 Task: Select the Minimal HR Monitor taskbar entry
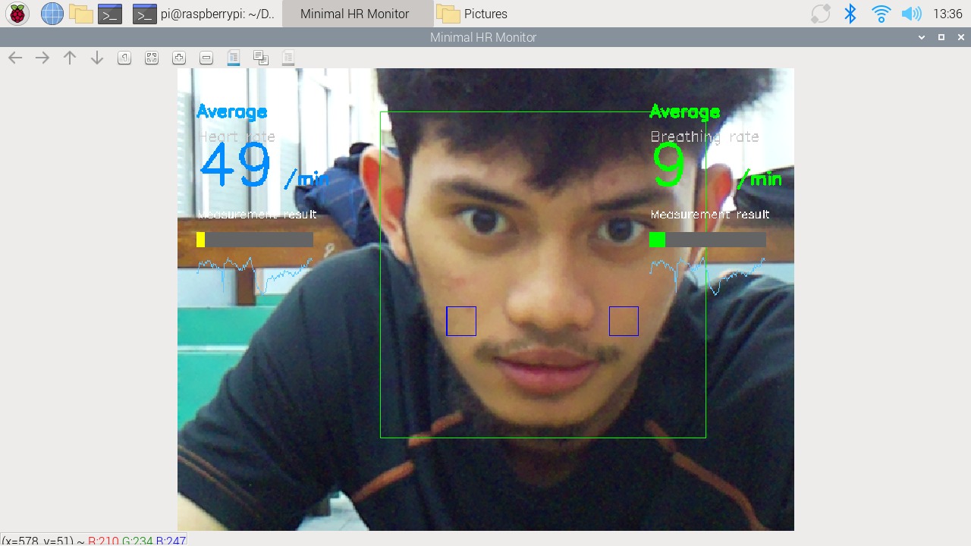[355, 14]
